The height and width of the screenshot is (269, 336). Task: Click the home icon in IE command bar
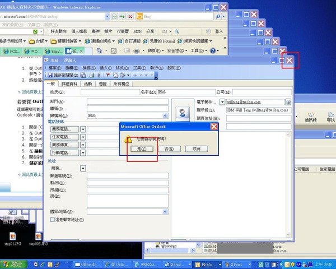[x=99, y=50]
